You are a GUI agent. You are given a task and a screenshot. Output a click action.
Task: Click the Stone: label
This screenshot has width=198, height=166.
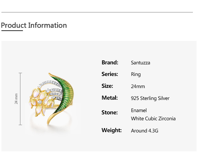coord(109,113)
